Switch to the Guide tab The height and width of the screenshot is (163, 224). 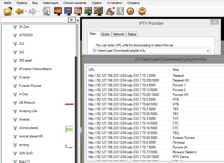pyautogui.click(x=105, y=34)
